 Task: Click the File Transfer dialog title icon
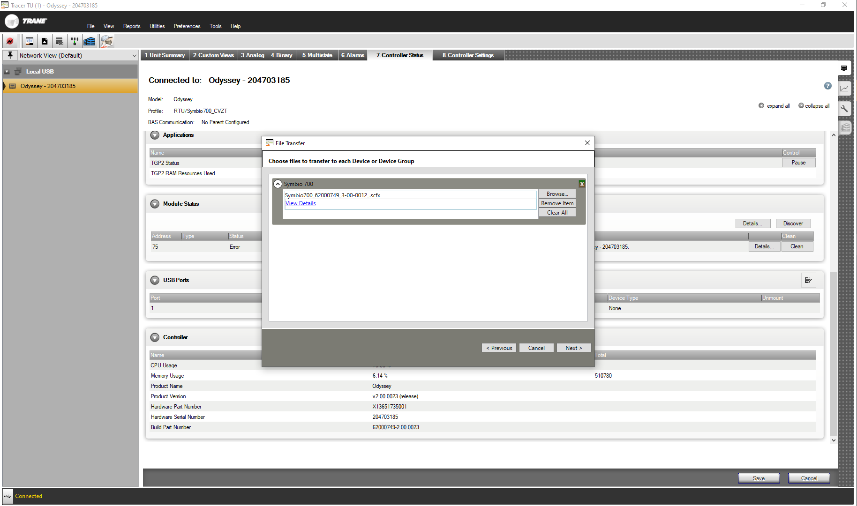tap(270, 143)
